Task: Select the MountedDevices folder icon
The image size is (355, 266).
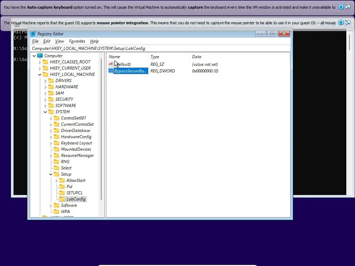Action: [x=57, y=149]
